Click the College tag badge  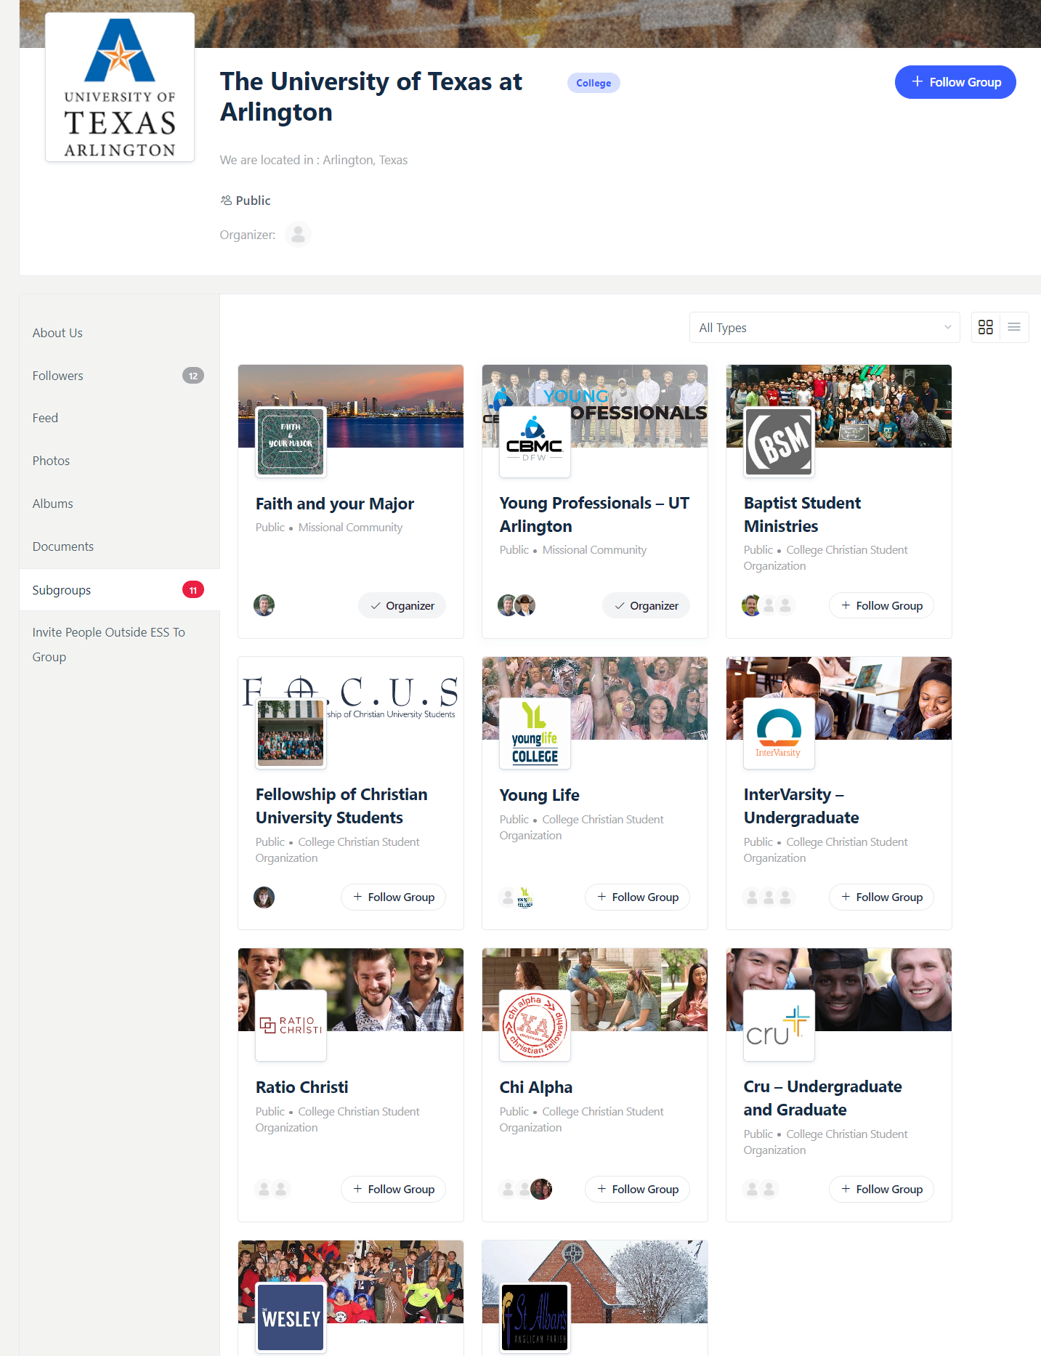coord(594,83)
